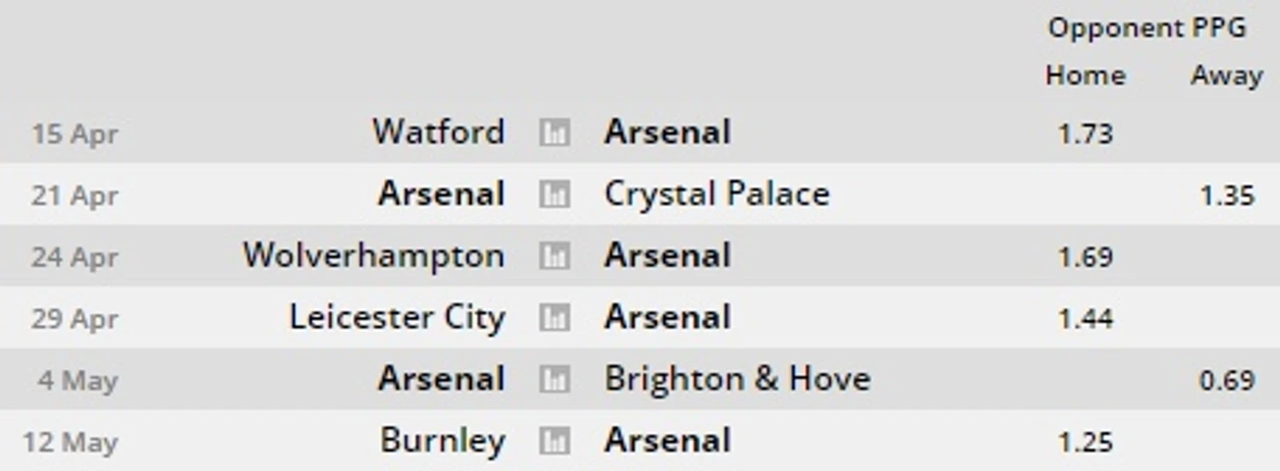Click the Watford team name
1280x471 pixels.
tap(438, 132)
